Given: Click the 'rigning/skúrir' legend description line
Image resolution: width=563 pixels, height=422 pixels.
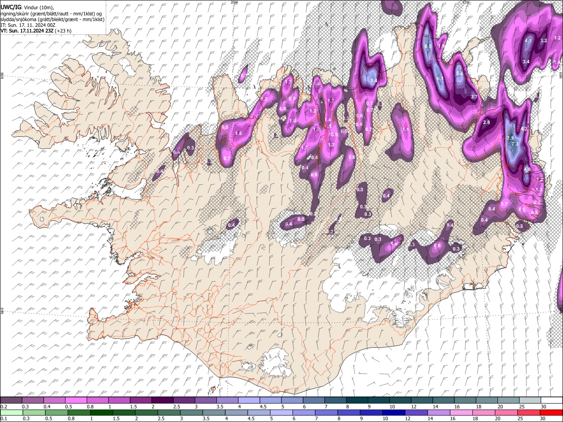Looking at the screenshot, I should tap(51, 14).
